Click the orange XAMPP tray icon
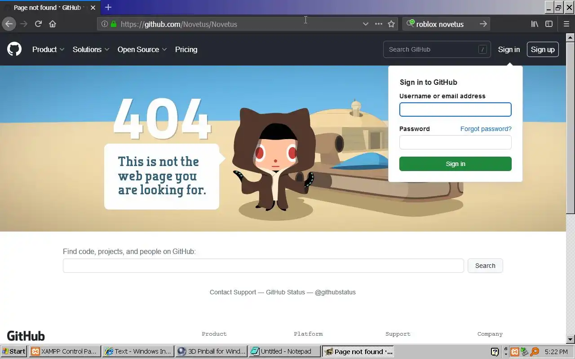This screenshot has height=359, width=575. point(515,352)
